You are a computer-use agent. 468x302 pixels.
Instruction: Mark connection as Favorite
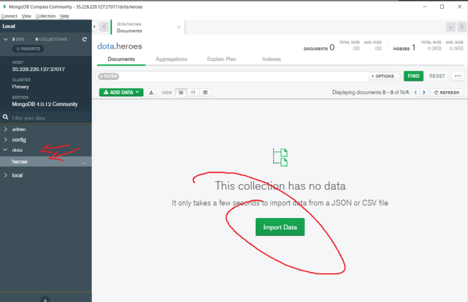[28, 49]
